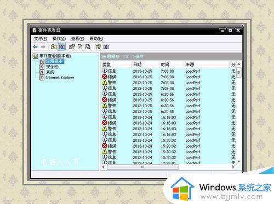Open the 操作(A) menu
The image size is (274, 204).
[59, 39]
